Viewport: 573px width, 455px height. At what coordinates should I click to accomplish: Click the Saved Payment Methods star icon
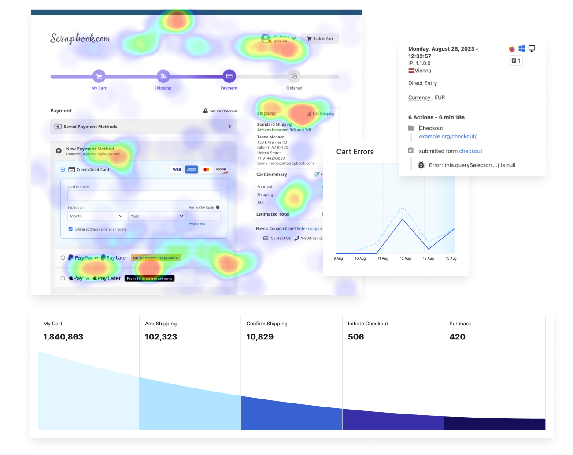click(x=58, y=127)
